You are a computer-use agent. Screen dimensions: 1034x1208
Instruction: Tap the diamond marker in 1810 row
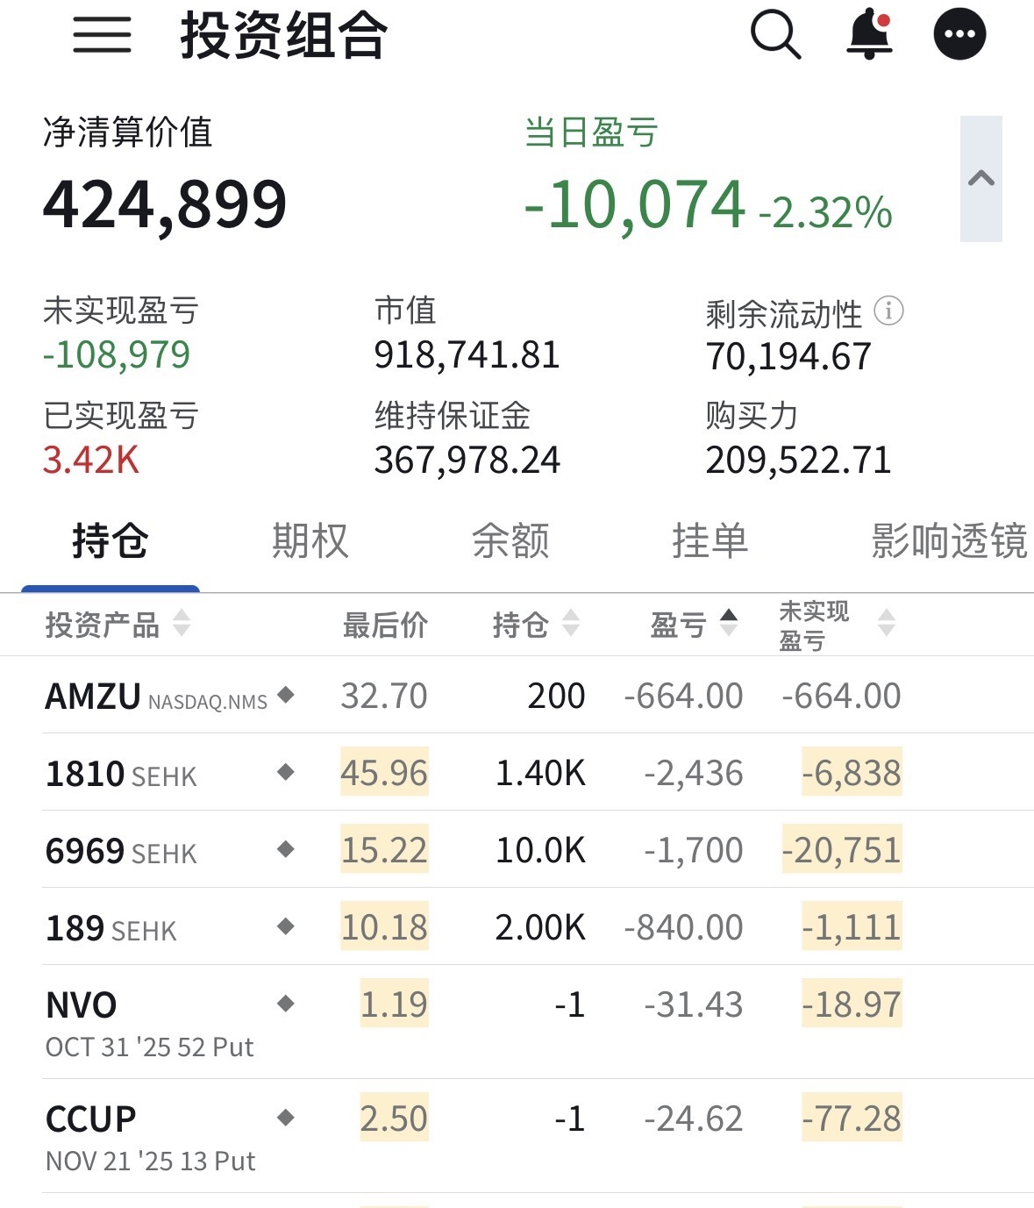[285, 772]
